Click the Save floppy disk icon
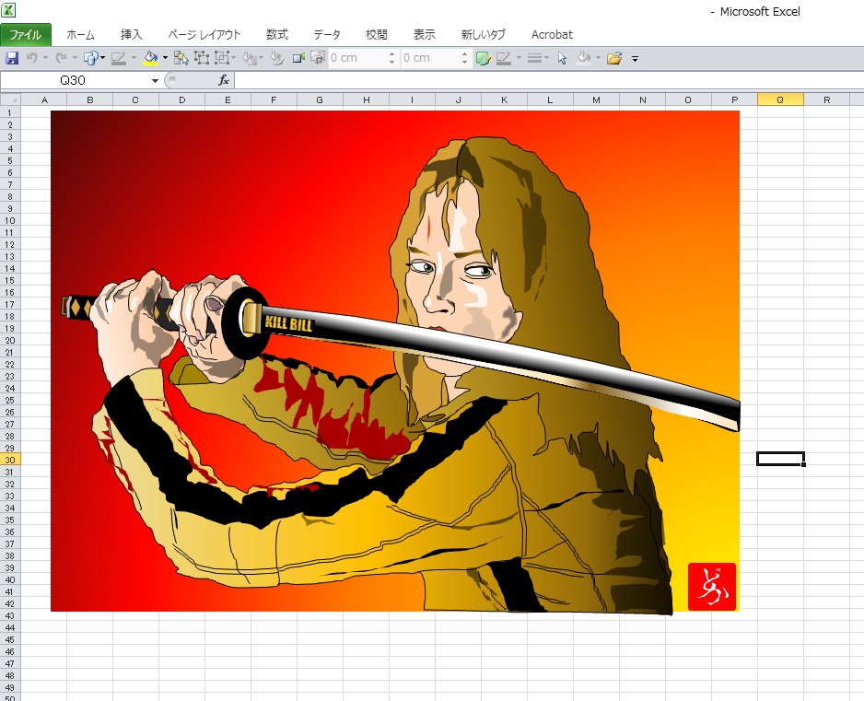 click(12, 58)
